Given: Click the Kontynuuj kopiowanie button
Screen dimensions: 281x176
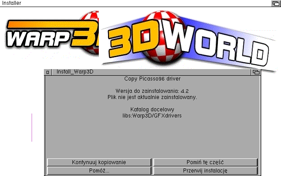Looking at the screenshot, I should point(99,162).
